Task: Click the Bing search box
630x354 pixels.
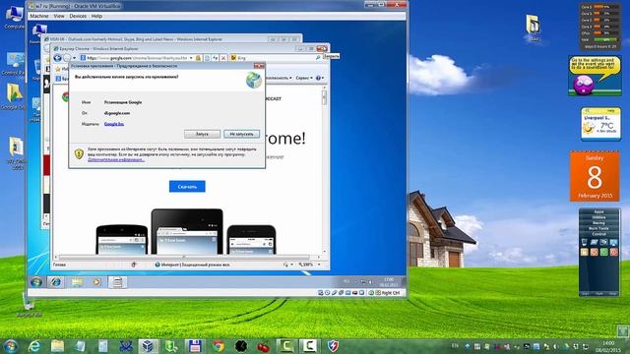Action: tap(274, 58)
